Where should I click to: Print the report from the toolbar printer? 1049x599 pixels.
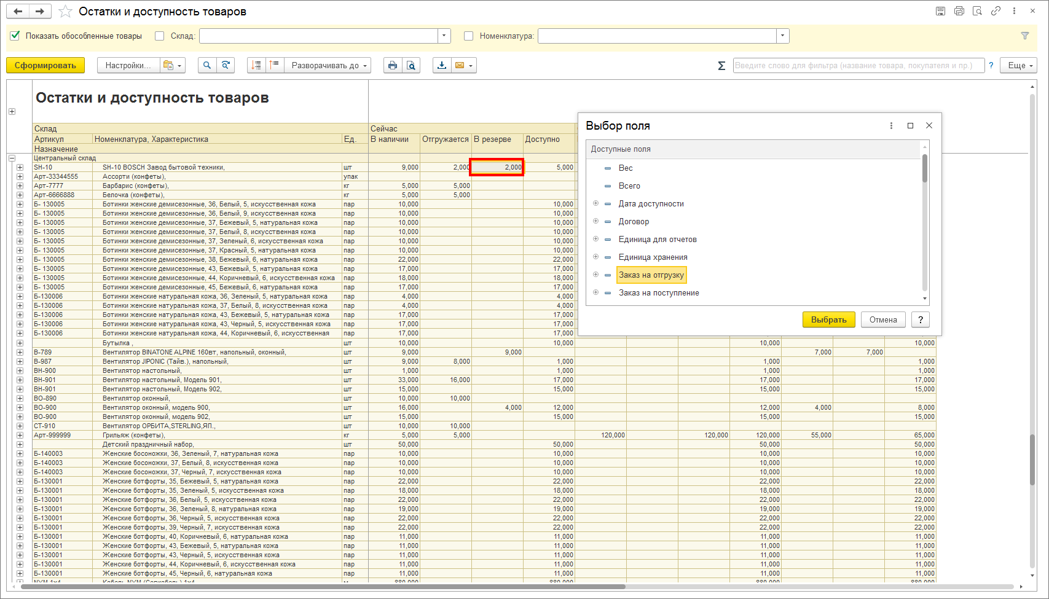(x=393, y=65)
